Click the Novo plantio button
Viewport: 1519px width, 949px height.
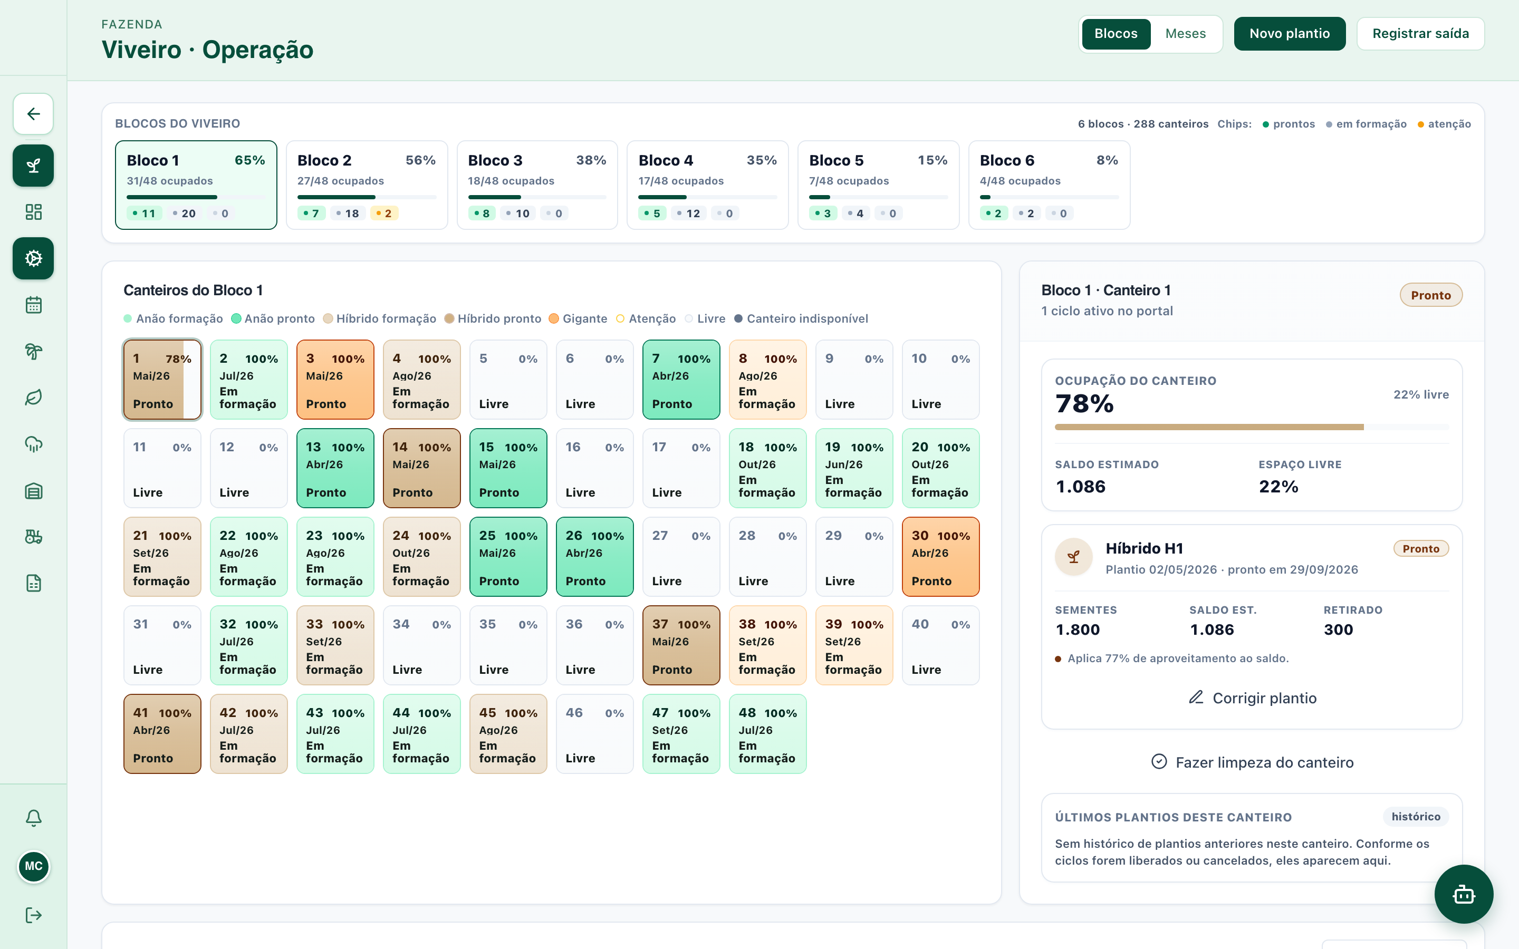1289,34
